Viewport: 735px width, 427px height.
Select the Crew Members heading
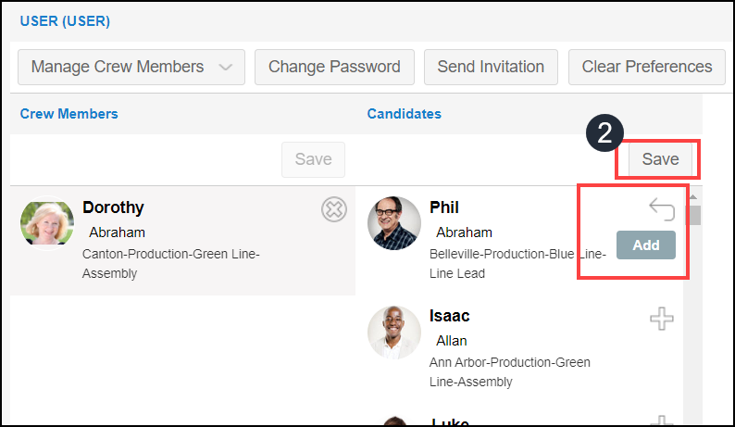point(69,114)
